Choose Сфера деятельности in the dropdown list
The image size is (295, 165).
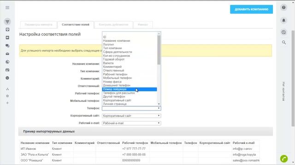coord(130,52)
